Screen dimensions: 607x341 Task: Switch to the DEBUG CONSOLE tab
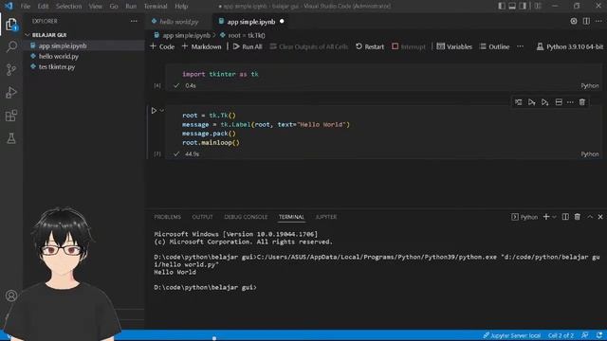[x=246, y=217]
